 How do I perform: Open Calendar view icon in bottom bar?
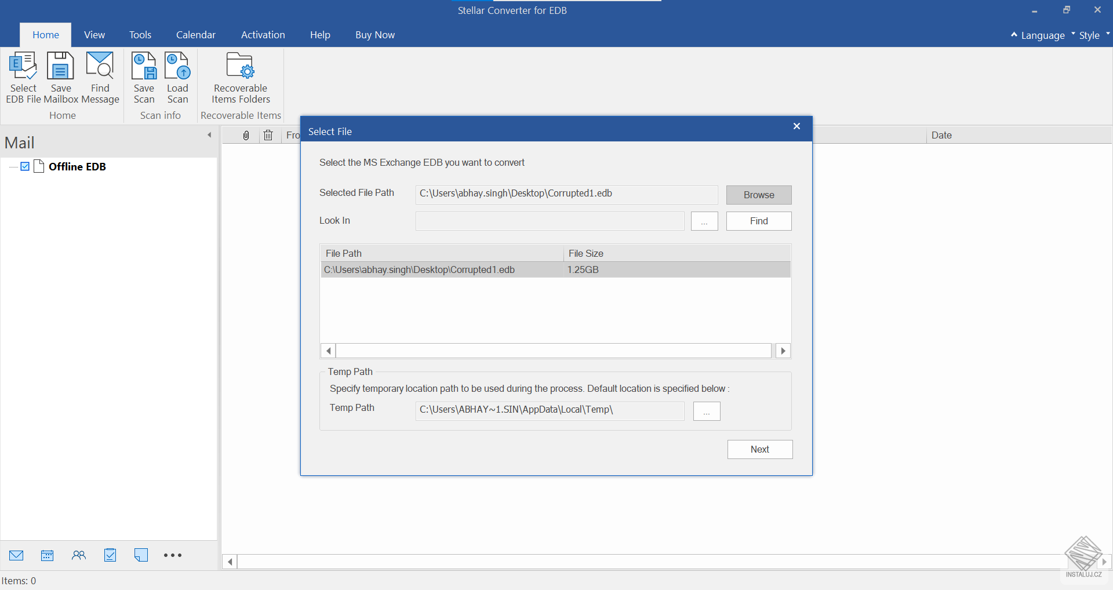click(48, 555)
